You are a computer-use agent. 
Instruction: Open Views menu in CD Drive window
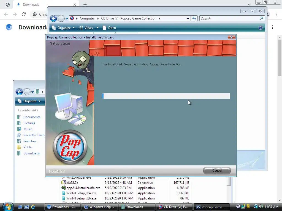point(86,28)
